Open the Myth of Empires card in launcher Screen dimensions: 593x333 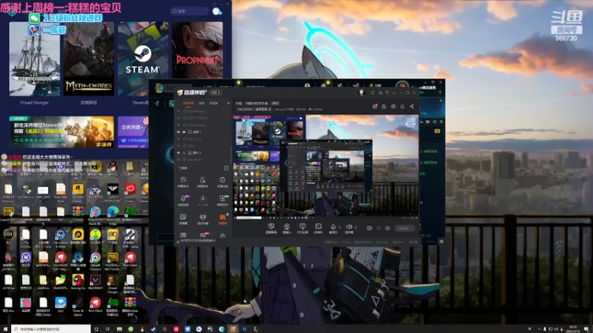(89, 59)
